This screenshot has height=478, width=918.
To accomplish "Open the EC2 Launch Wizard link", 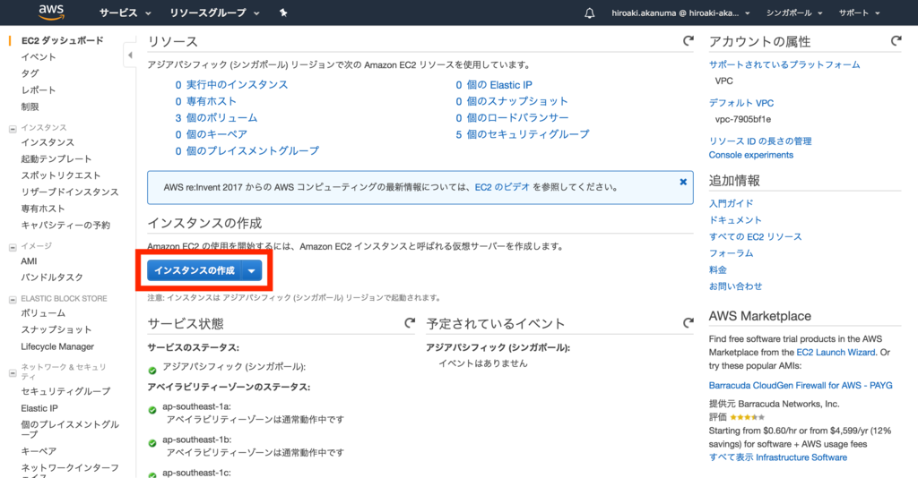I will (x=836, y=353).
